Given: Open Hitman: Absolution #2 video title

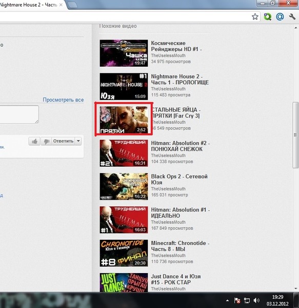Looking at the screenshot, I should point(180,146).
